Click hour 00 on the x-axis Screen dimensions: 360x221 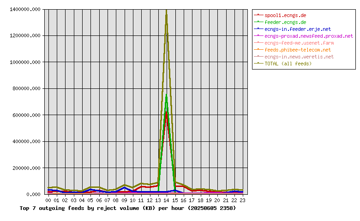48,200
